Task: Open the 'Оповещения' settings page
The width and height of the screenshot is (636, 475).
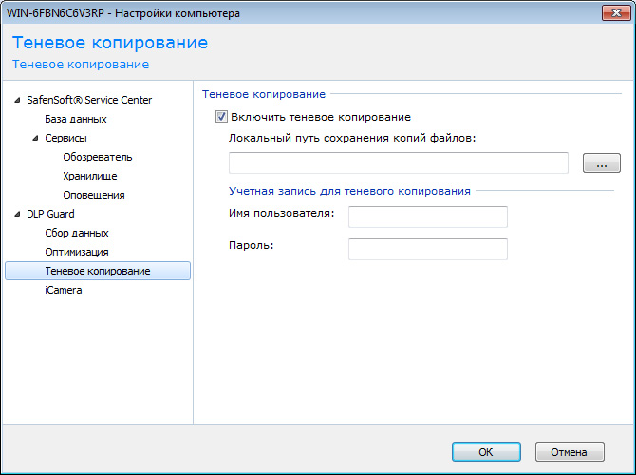Action: point(93,195)
